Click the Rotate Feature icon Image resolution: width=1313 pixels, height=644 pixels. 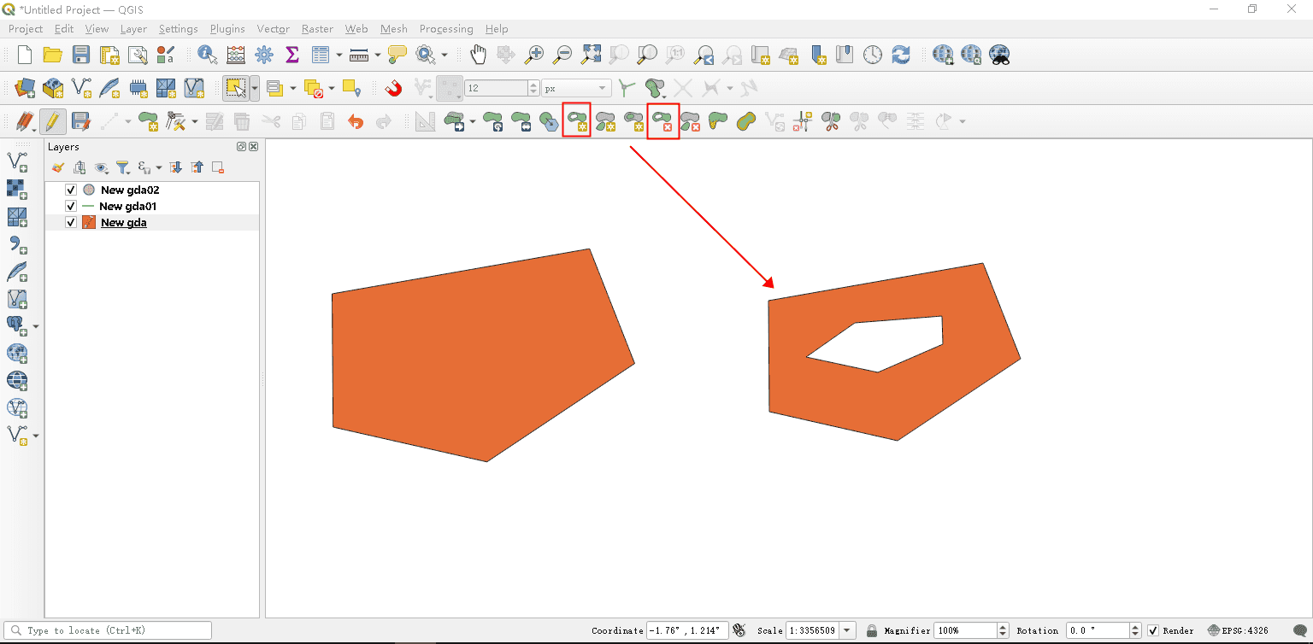(493, 121)
